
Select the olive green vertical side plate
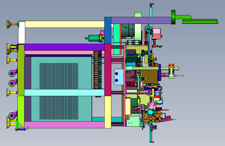click(21, 70)
